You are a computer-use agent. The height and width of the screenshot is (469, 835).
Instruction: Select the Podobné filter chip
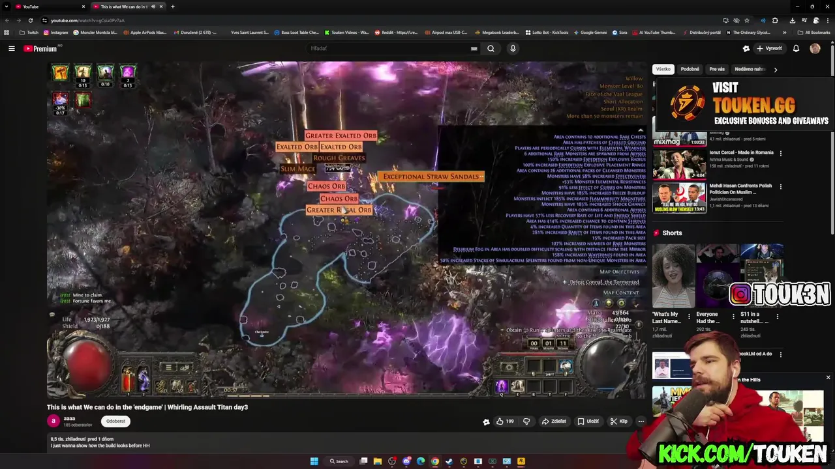(x=690, y=69)
